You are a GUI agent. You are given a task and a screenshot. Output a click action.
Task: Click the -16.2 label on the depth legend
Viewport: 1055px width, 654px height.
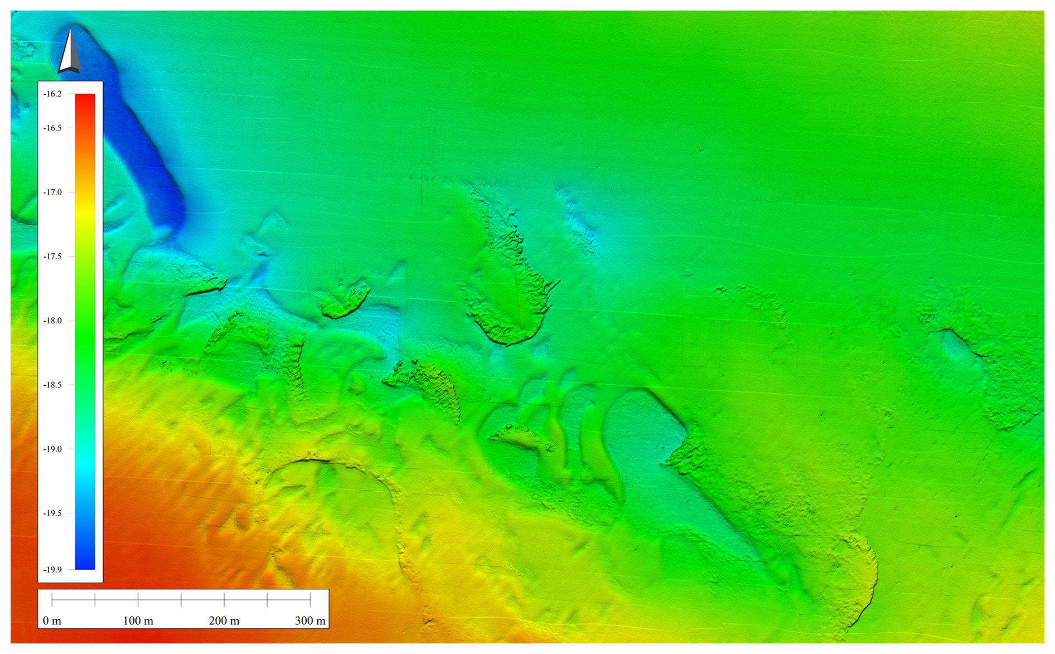pyautogui.click(x=52, y=94)
